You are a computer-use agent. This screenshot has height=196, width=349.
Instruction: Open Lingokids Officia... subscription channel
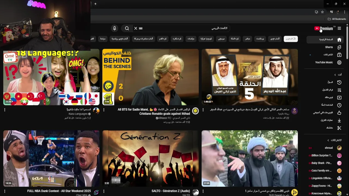point(325,178)
